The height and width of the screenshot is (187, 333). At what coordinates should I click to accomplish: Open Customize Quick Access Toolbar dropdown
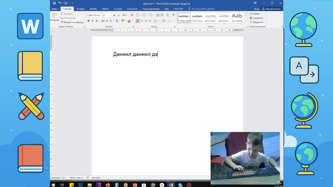72,3
